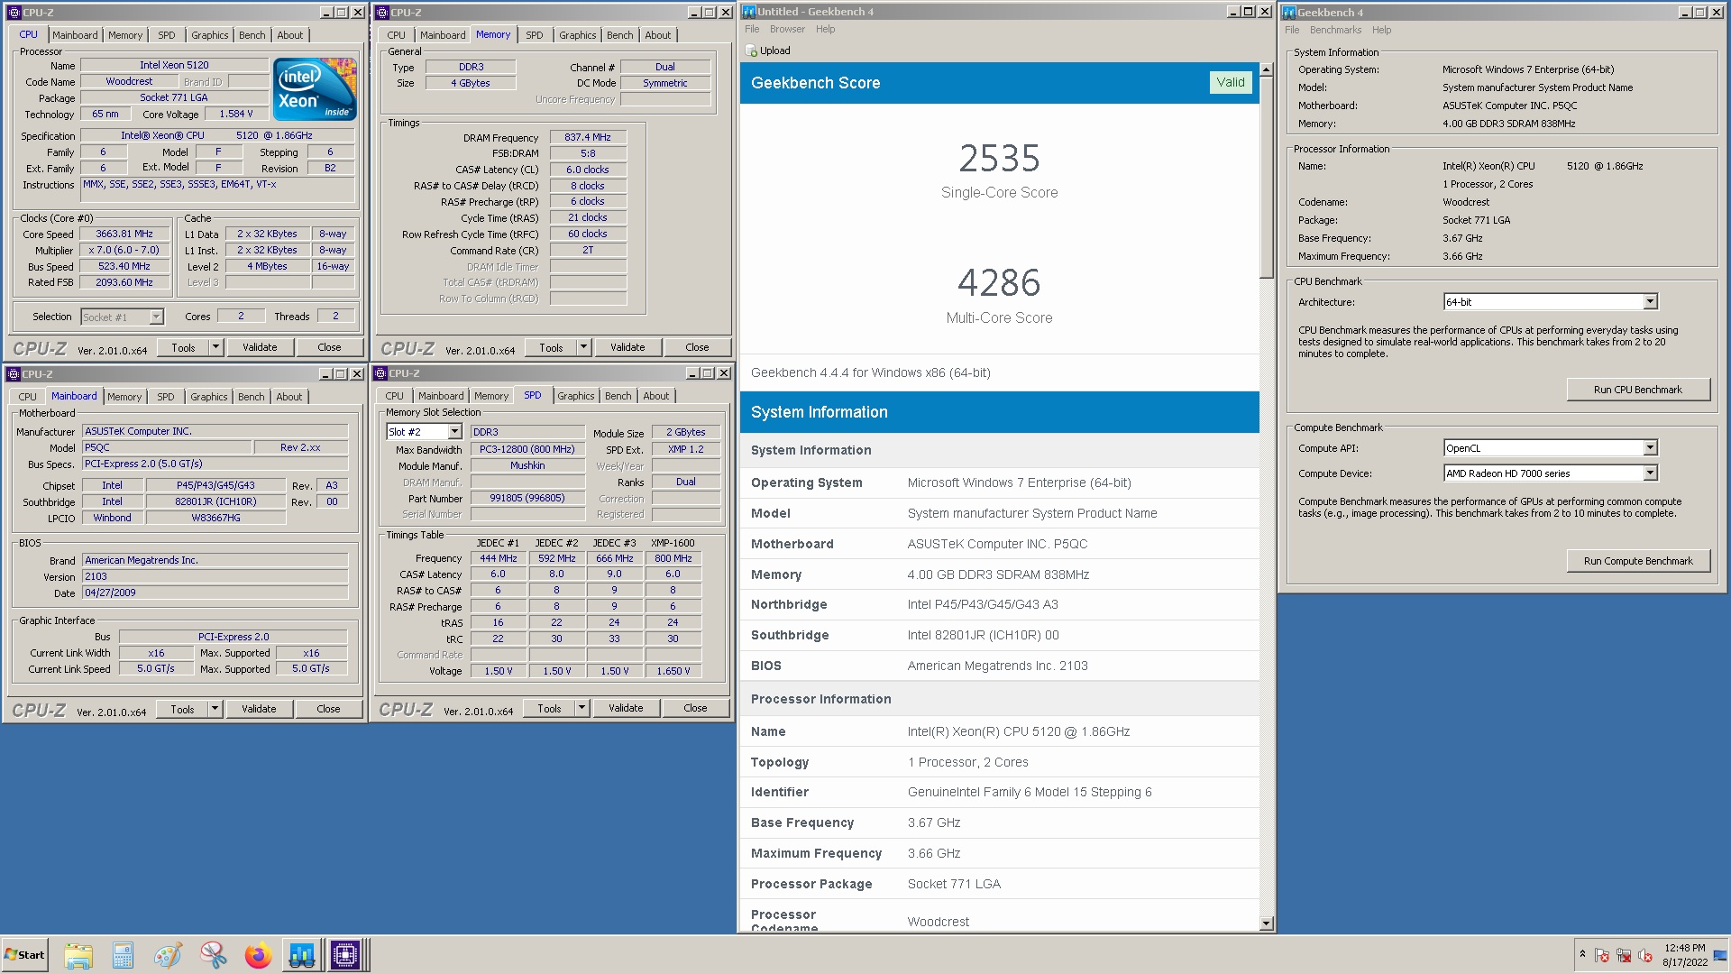Open the Windows Start button
The image size is (1731, 974).
click(x=24, y=955)
